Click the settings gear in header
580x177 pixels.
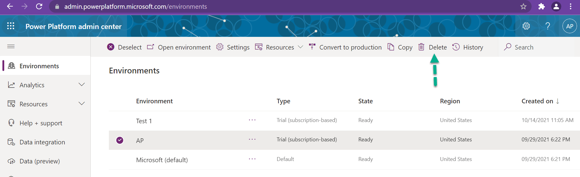pyautogui.click(x=526, y=26)
